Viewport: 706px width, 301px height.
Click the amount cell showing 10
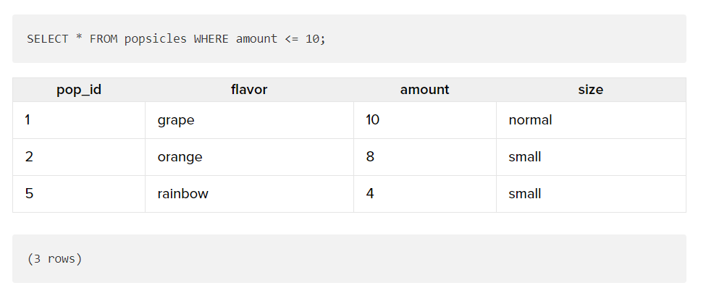tap(424, 120)
